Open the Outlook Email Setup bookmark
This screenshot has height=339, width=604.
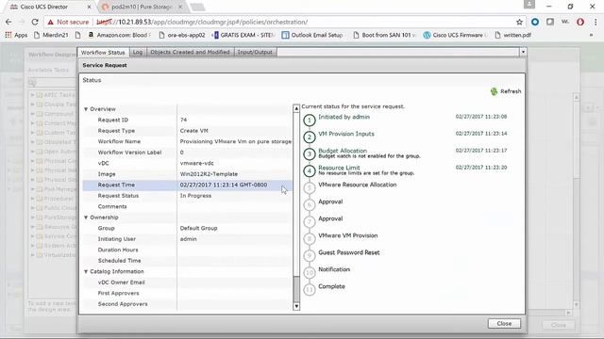(312, 35)
